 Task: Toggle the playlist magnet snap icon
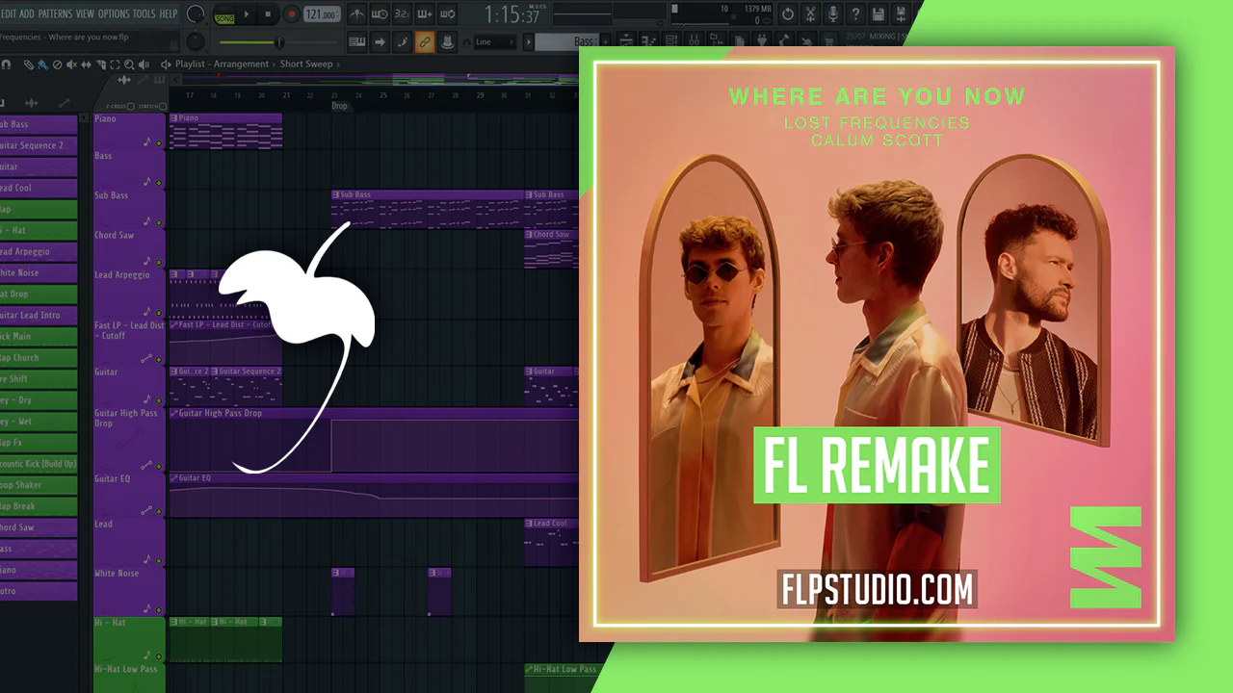pyautogui.click(x=6, y=64)
